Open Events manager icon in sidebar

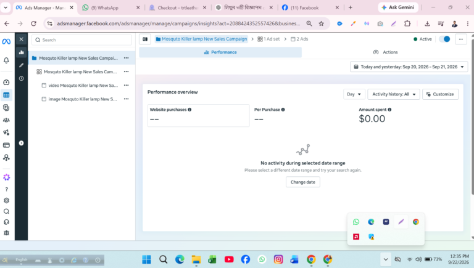[x=6, y=158]
